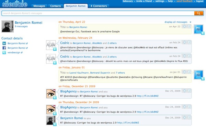Click sender Benjamin Romei on the 'to you' message
Viewport: 206px width, 127px height.
(71, 118)
